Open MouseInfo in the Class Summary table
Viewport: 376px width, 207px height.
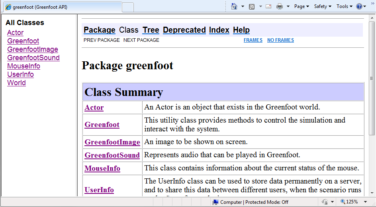coord(102,168)
